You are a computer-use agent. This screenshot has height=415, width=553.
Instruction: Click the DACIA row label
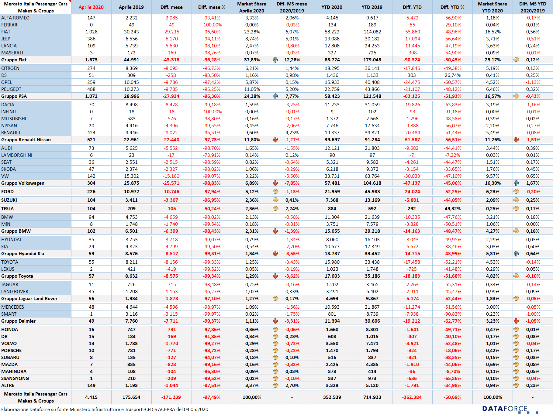(x=8, y=105)
